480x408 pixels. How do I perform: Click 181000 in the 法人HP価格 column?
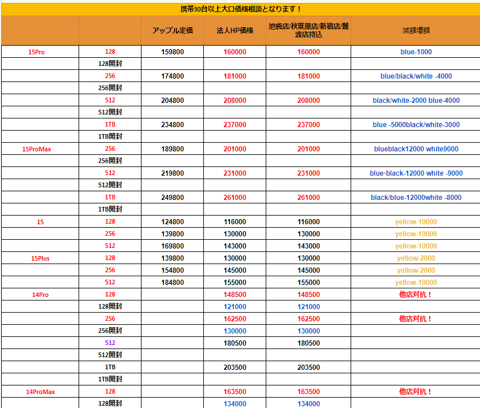click(235, 76)
